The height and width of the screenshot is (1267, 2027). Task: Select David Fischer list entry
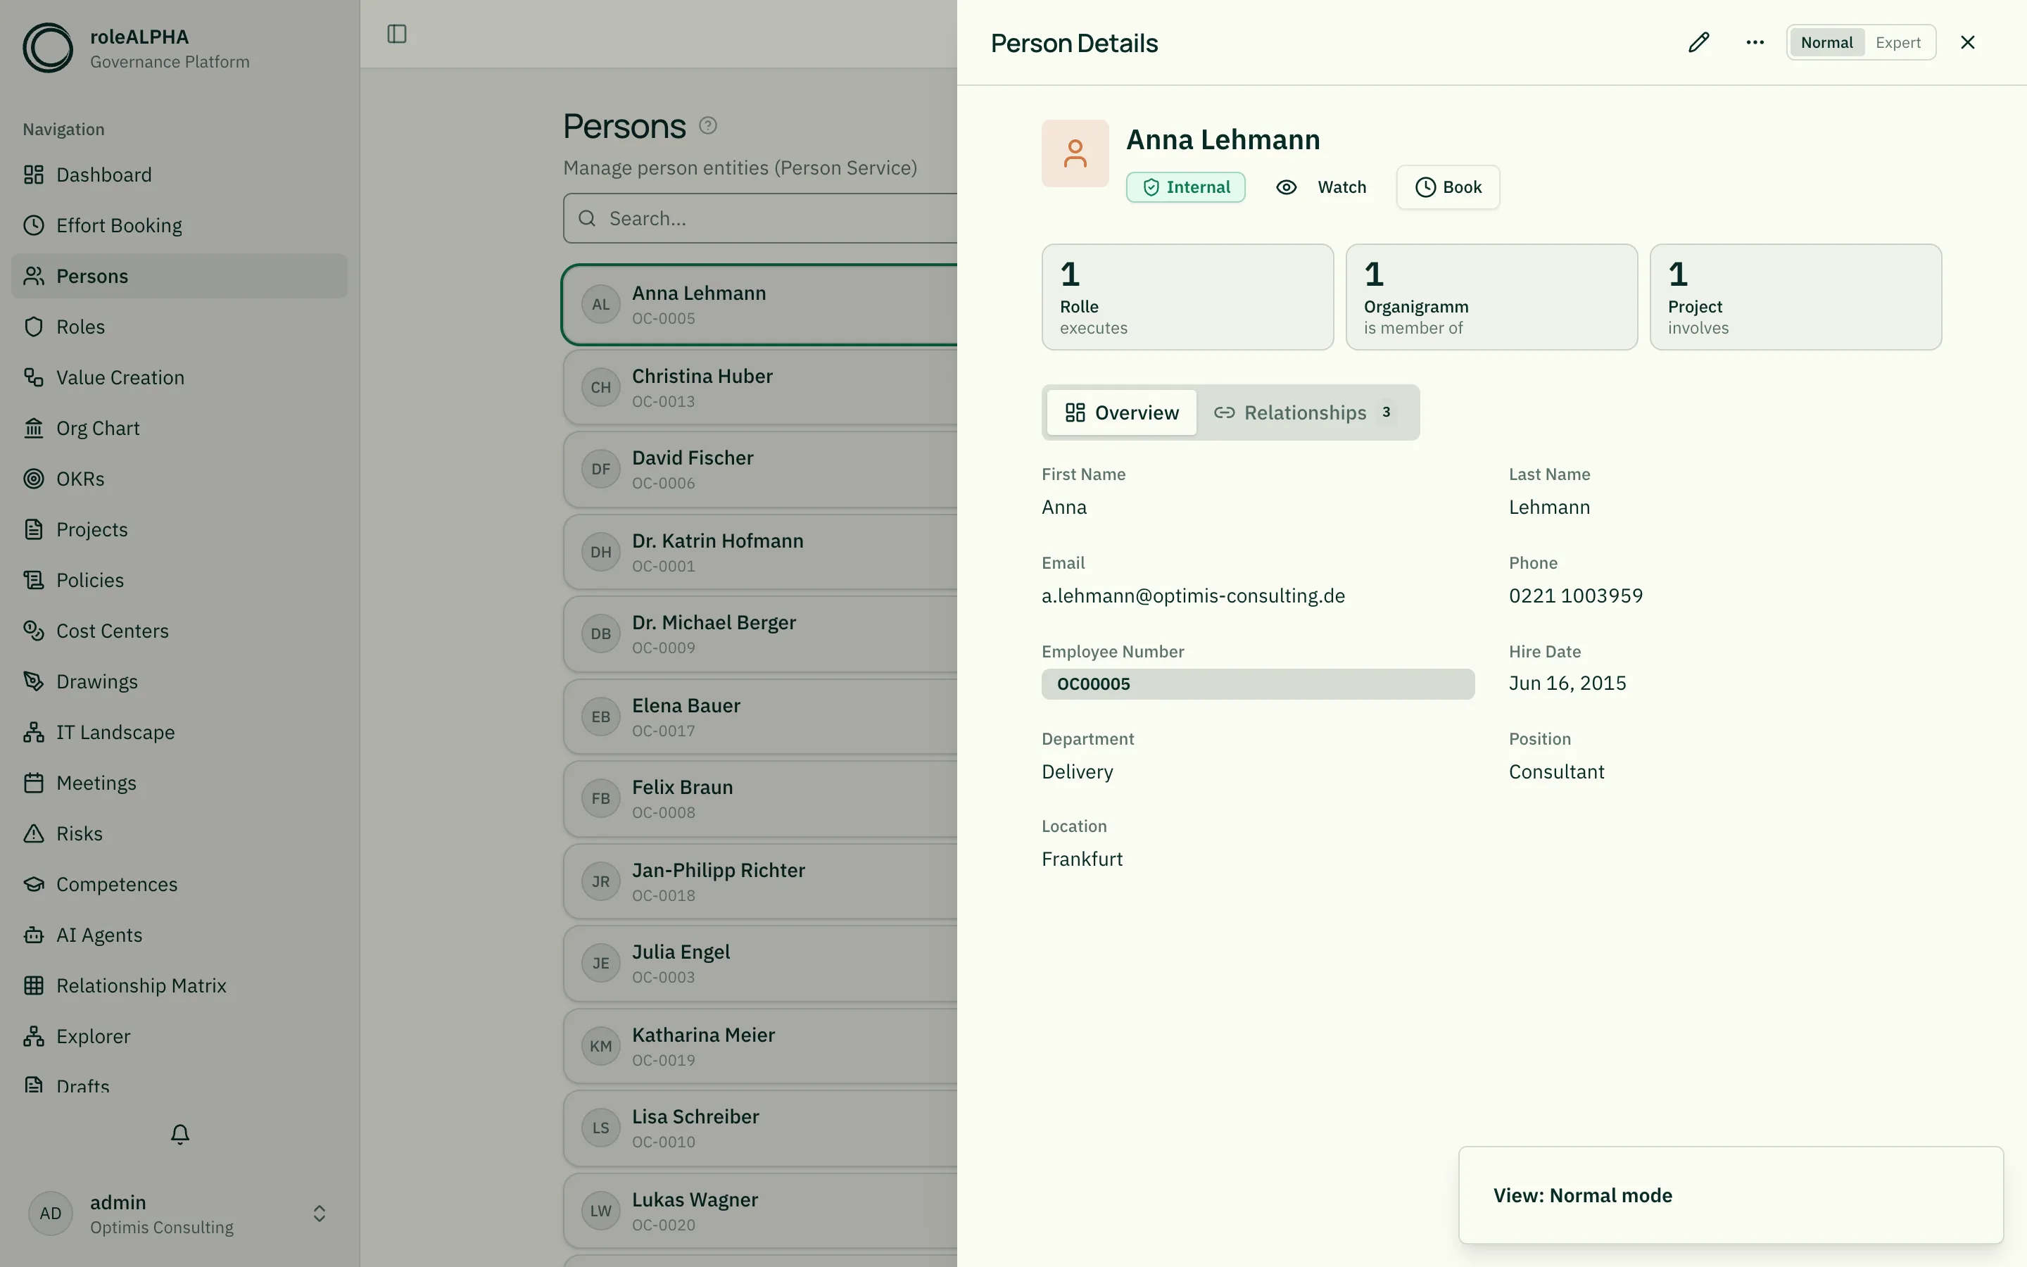pos(761,469)
